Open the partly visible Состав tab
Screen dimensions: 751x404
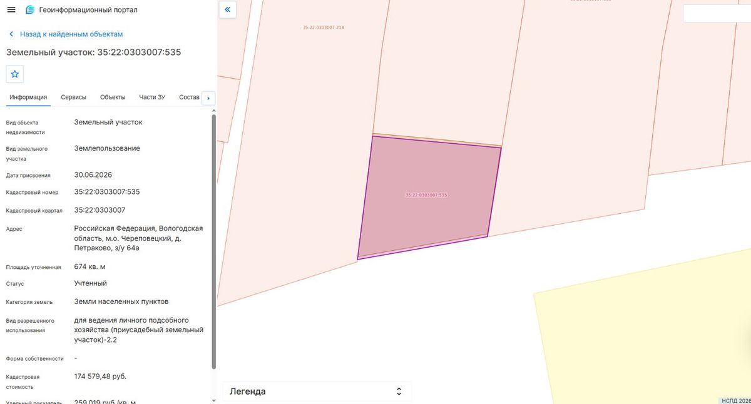point(189,97)
